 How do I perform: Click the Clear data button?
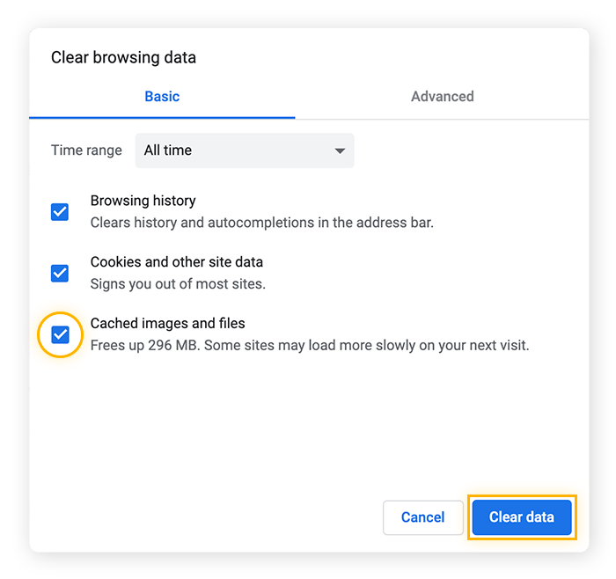pos(522,517)
